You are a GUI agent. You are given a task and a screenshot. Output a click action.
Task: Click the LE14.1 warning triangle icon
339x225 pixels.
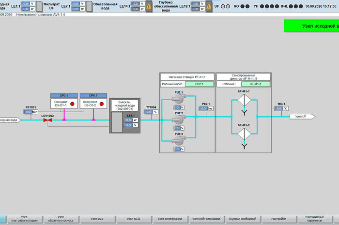click(x=149, y=6)
